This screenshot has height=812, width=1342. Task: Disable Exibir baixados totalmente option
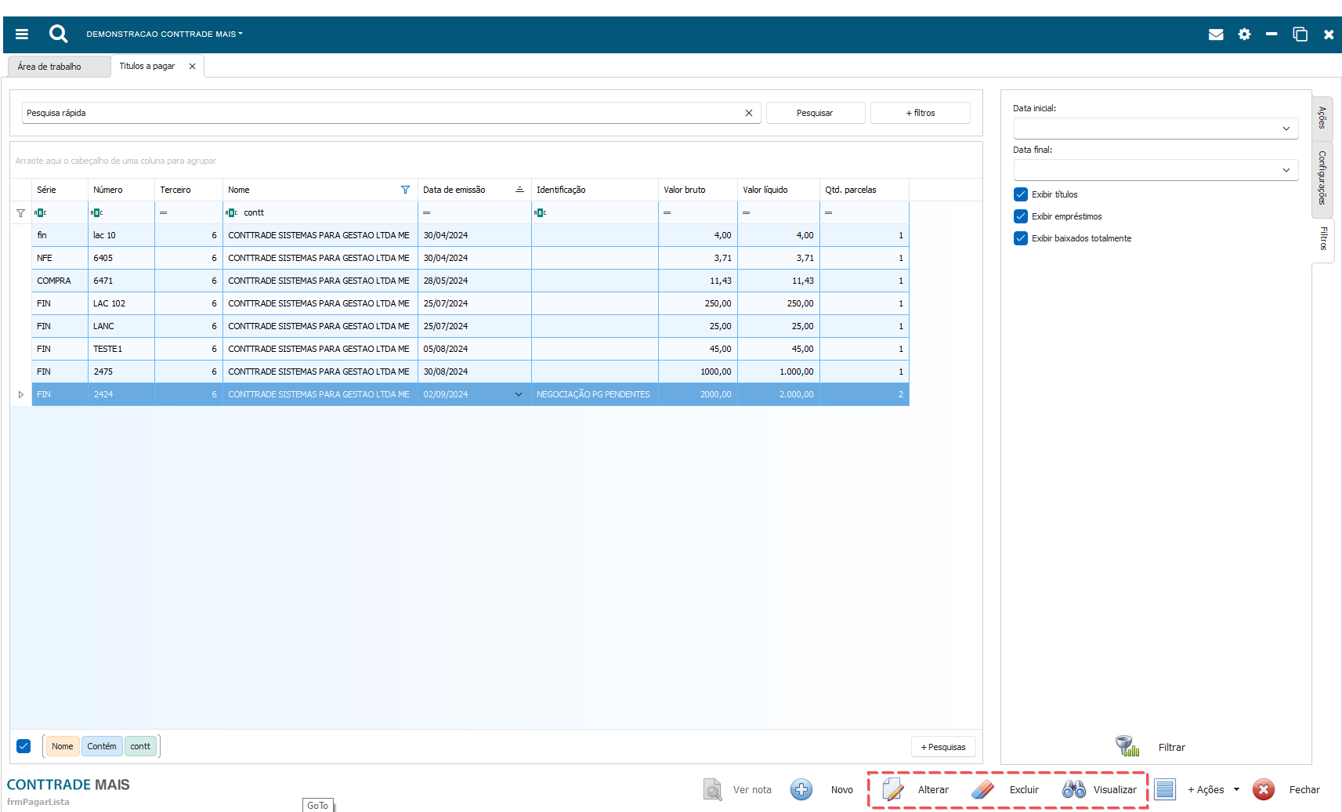point(1021,238)
